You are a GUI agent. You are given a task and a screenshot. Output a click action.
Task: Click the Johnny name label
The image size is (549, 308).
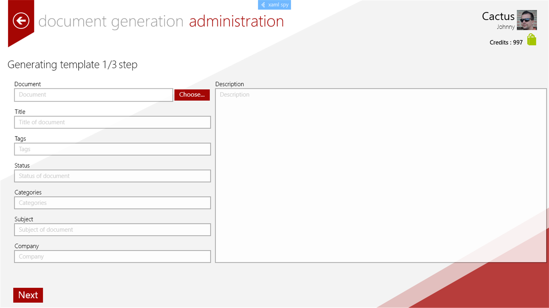506,27
